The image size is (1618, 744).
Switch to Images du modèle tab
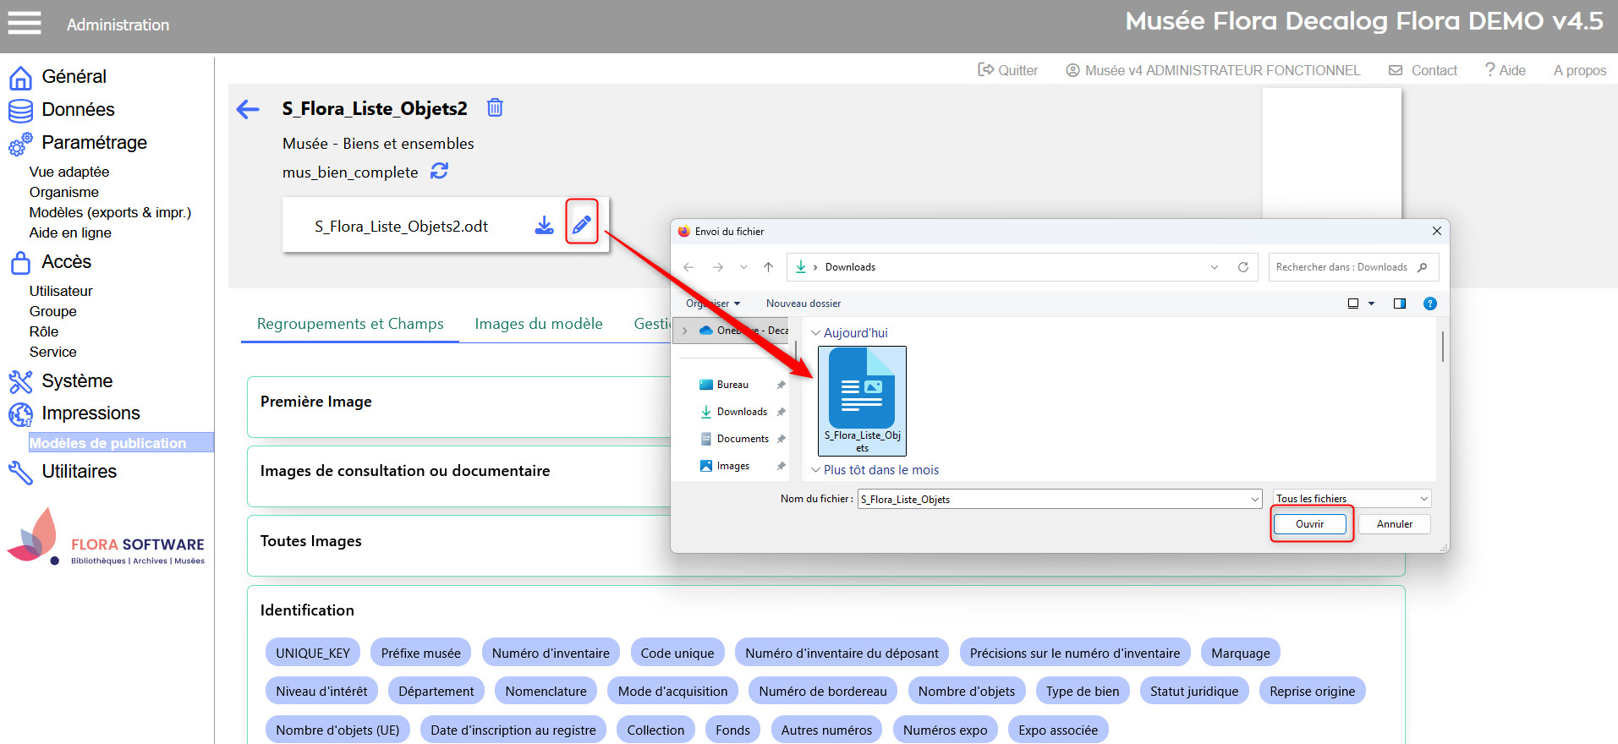(538, 324)
